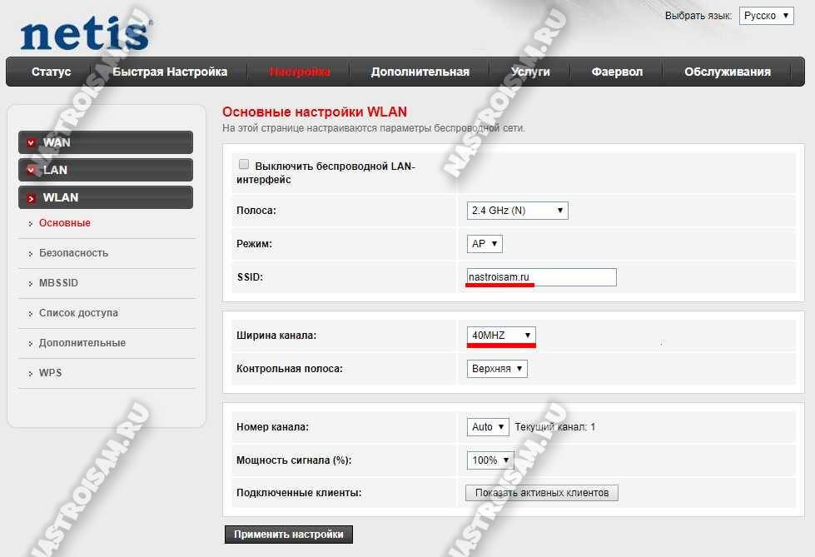
Task: Open the Ширина канала 40MHZ dropdown
Action: [x=501, y=335]
